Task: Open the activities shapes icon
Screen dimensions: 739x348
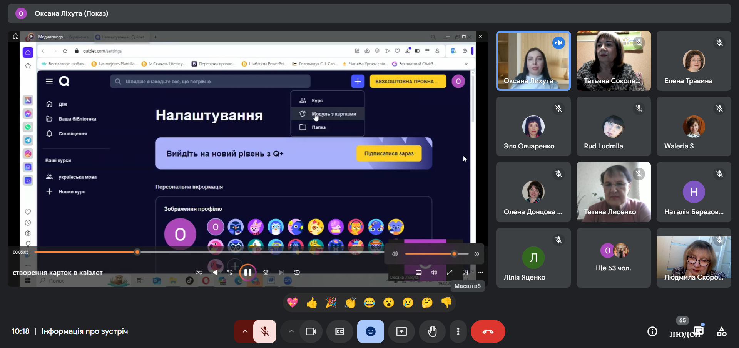Action: click(x=722, y=331)
